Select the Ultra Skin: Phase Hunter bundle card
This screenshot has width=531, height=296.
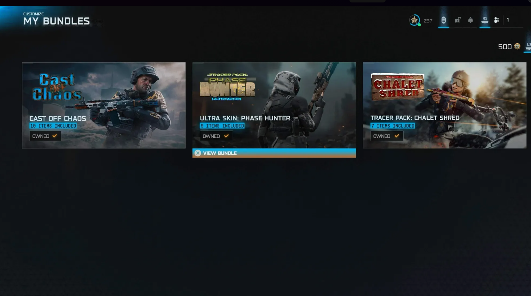[274, 105]
